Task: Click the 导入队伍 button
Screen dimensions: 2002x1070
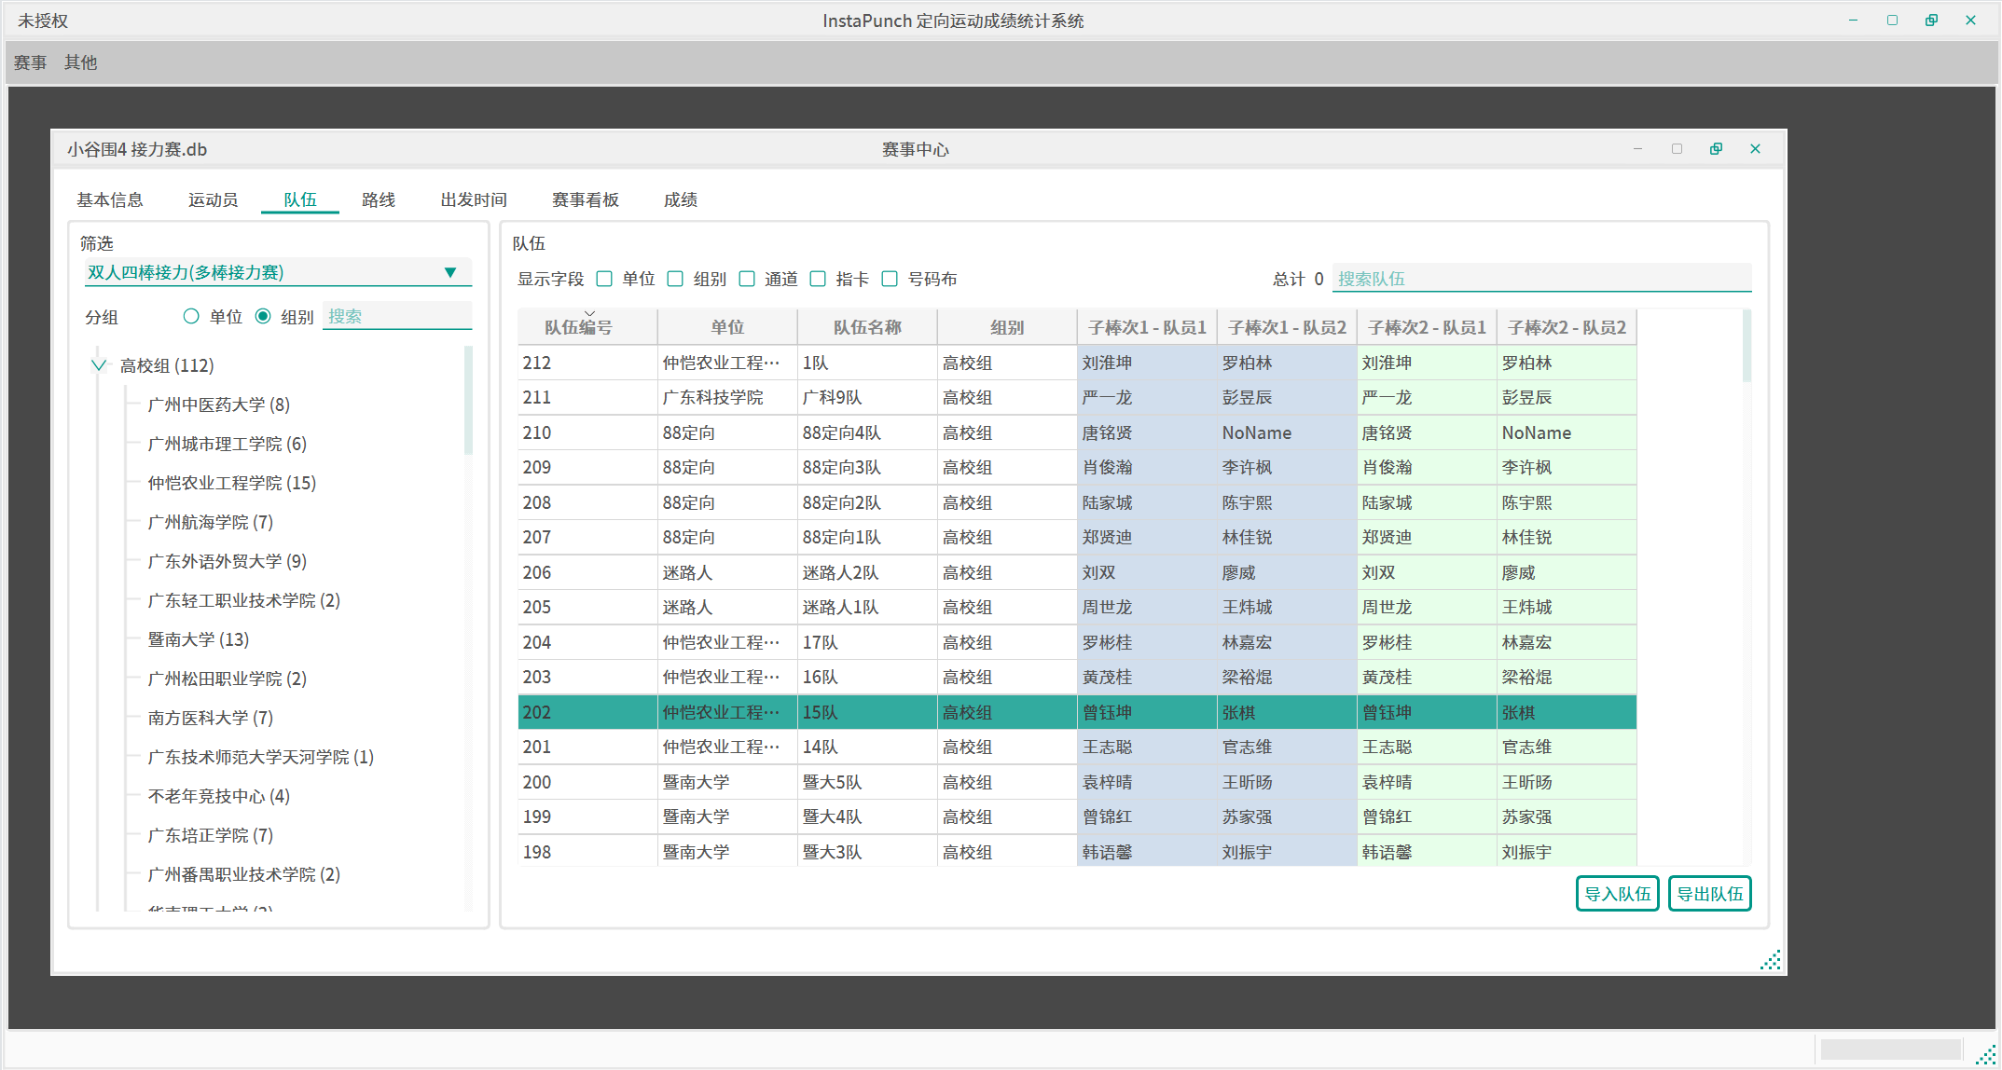Action: click(x=1617, y=894)
